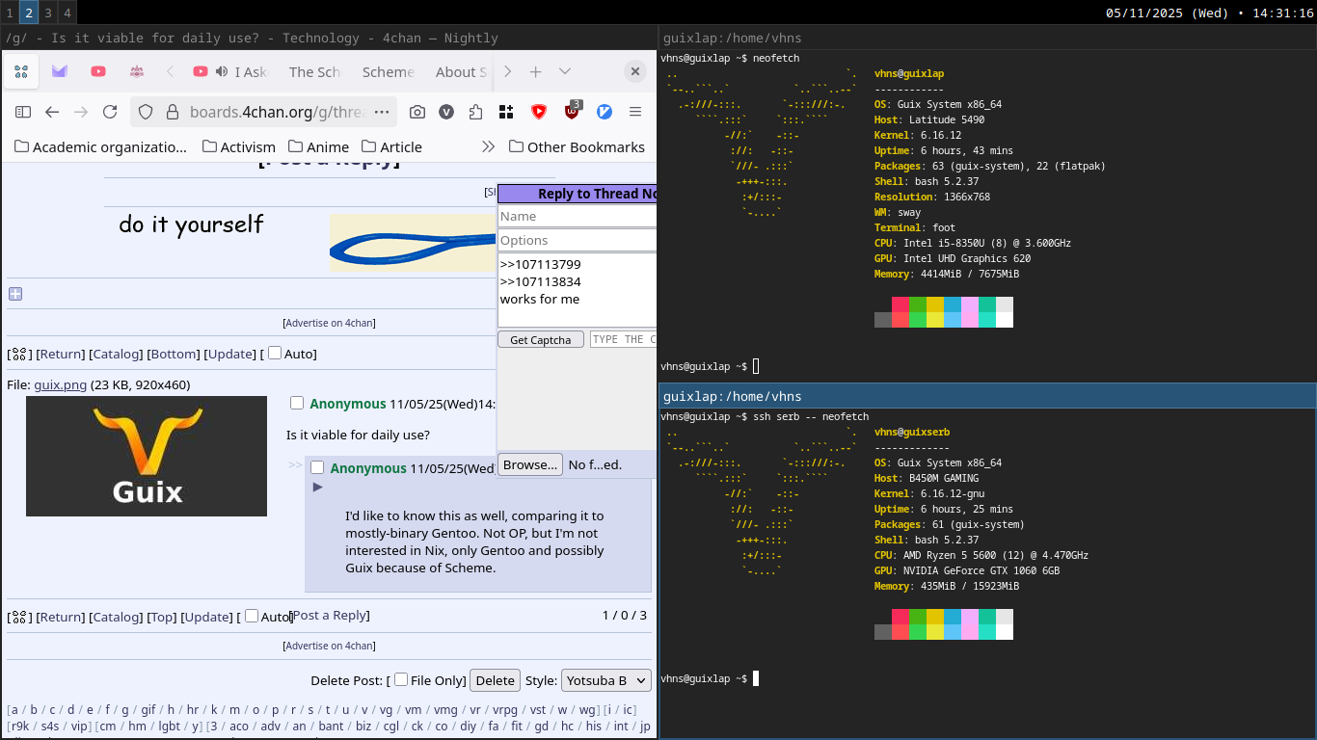
Task: Click the Name field in reply form
Action: tap(577, 216)
